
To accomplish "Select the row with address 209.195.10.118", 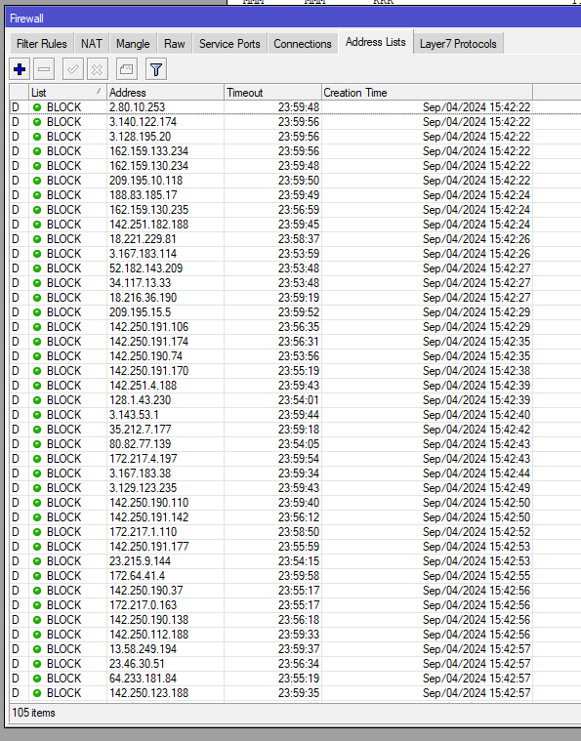I will (295, 181).
